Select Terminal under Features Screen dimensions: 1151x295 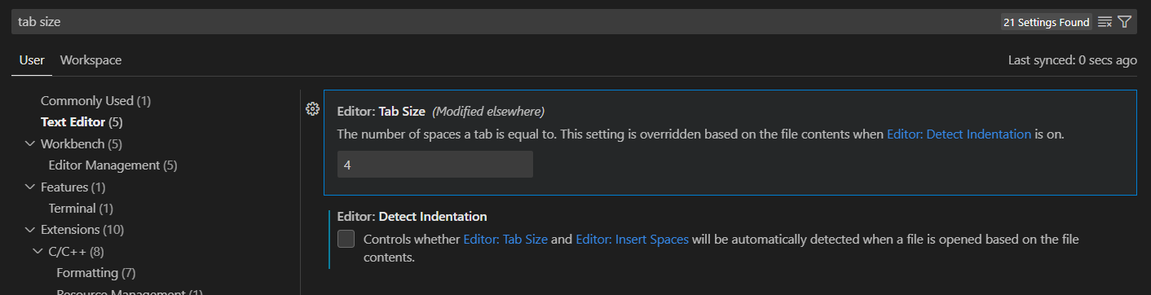point(81,209)
